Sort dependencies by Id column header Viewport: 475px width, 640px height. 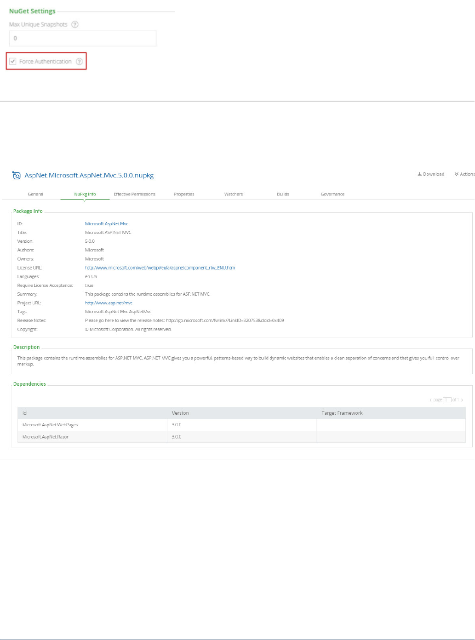(92, 413)
